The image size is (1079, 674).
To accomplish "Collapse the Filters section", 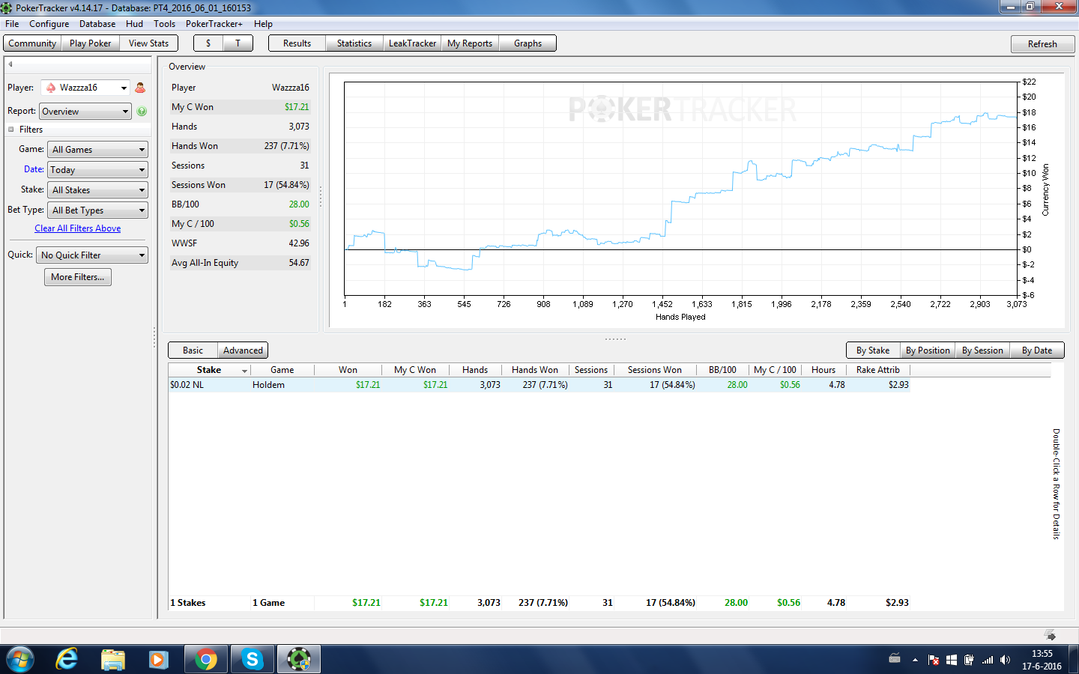I will [11, 130].
